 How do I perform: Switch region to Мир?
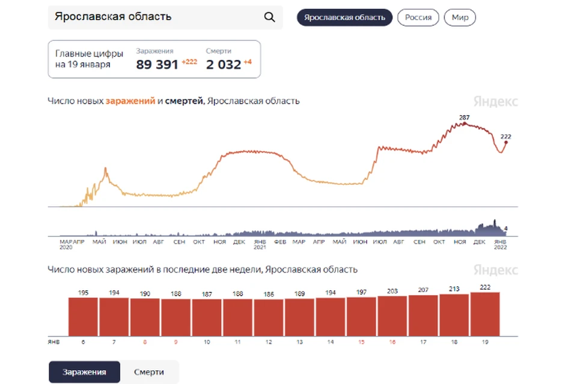click(x=460, y=17)
